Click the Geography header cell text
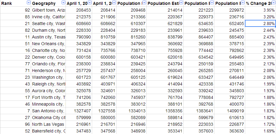 click(x=44, y=3)
